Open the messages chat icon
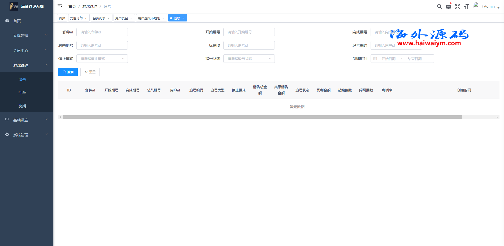The height and width of the screenshot is (246, 504). click(448, 7)
